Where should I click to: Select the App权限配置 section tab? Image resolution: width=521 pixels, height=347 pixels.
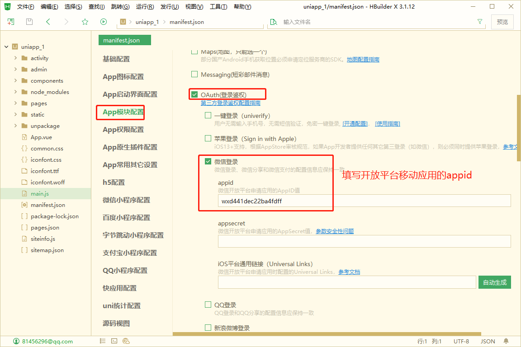click(x=123, y=130)
